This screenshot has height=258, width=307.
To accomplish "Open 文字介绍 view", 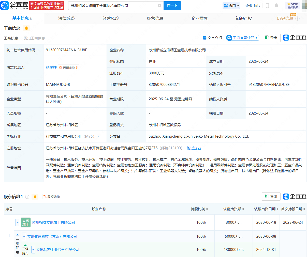I will 212,38.
